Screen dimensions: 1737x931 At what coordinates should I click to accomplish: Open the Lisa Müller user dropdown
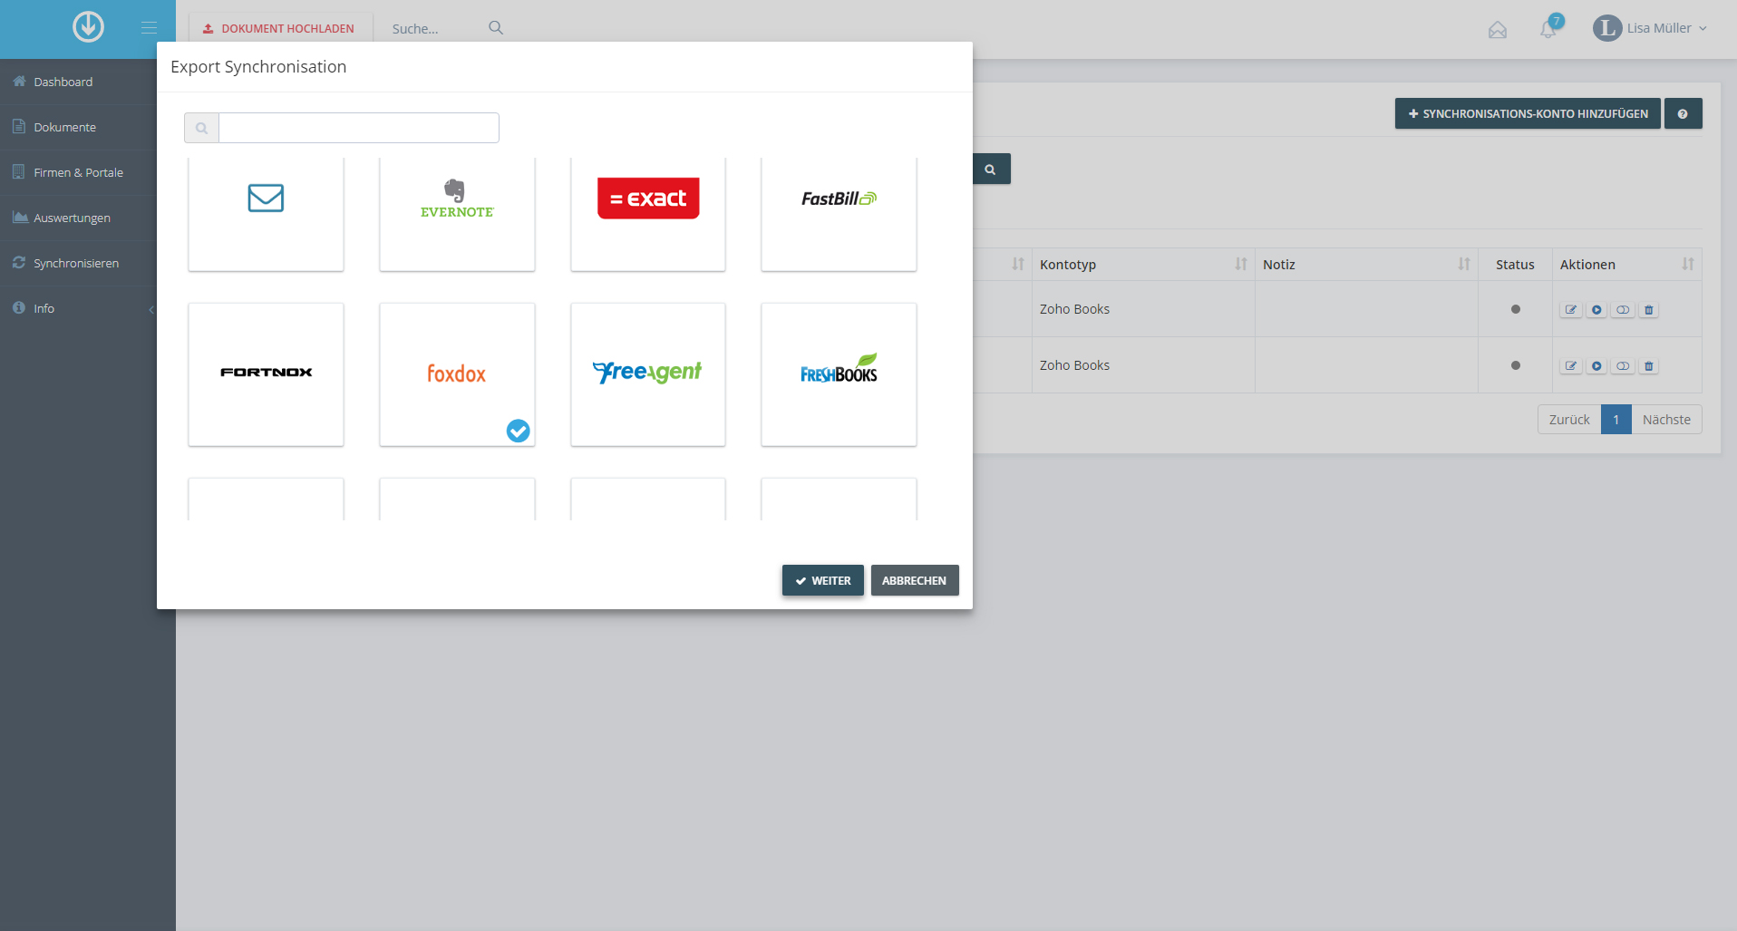click(x=1650, y=28)
